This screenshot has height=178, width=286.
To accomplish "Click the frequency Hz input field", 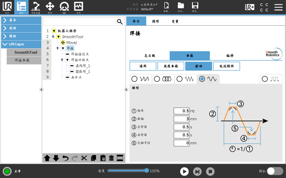I will tap(182, 111).
